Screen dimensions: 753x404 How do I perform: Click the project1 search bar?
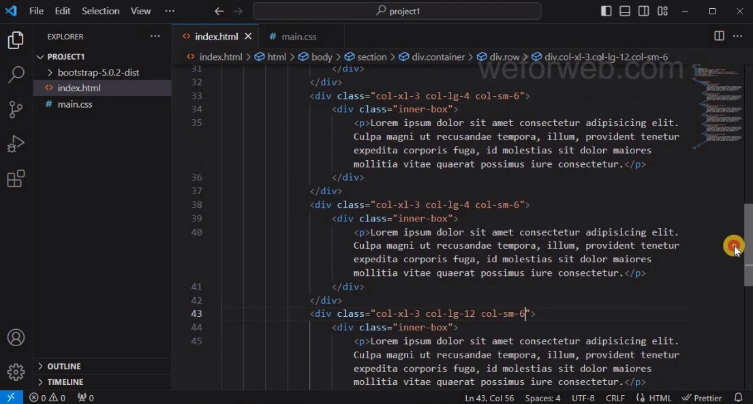tap(397, 11)
